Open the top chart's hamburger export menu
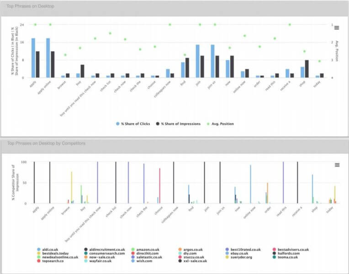The image size is (349, 274). (337, 27)
